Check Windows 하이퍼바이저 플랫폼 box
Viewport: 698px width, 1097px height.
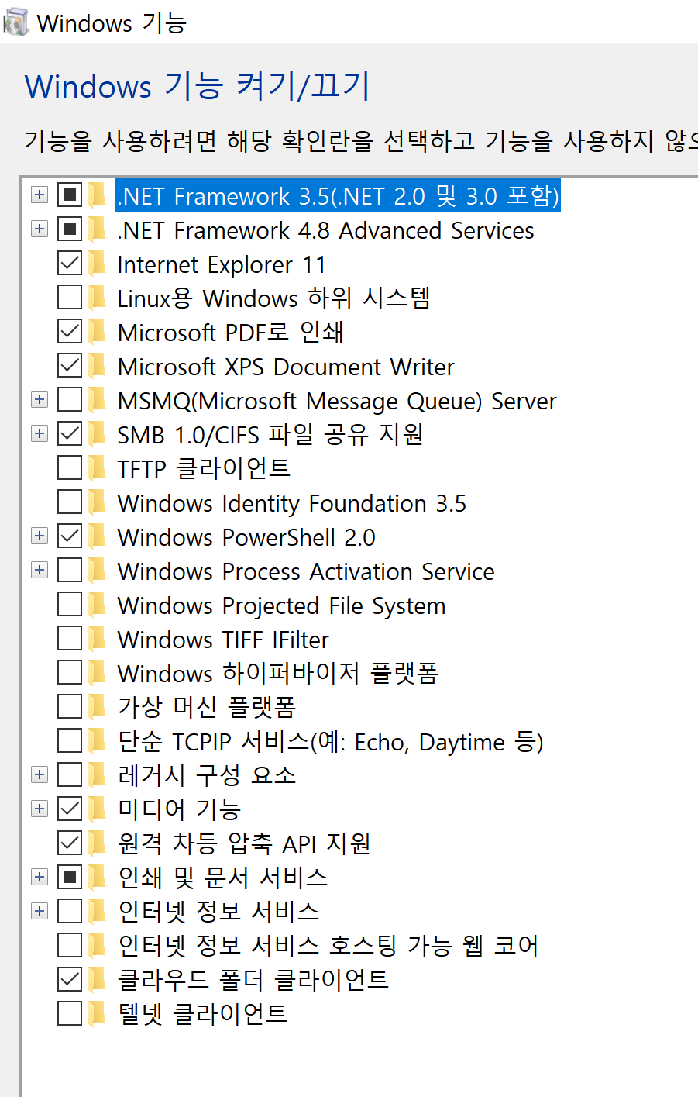tap(70, 672)
